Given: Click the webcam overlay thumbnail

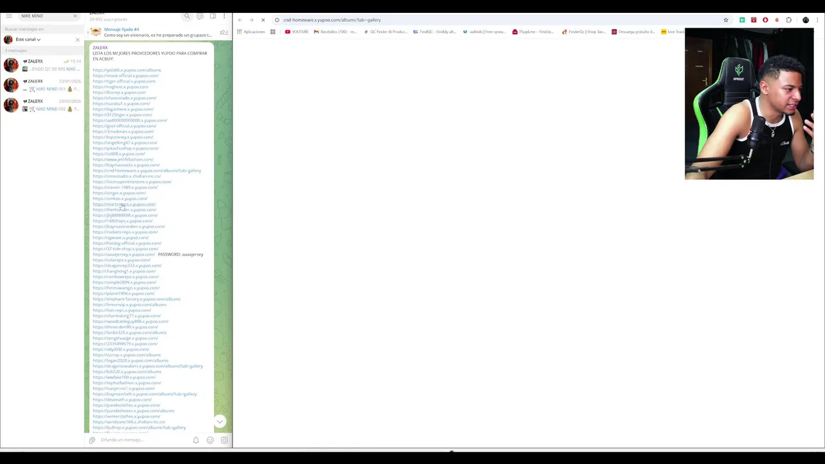Looking at the screenshot, I should tap(749, 103).
